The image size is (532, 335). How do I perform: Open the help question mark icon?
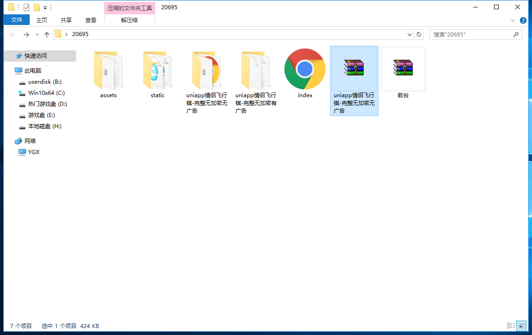click(x=523, y=20)
